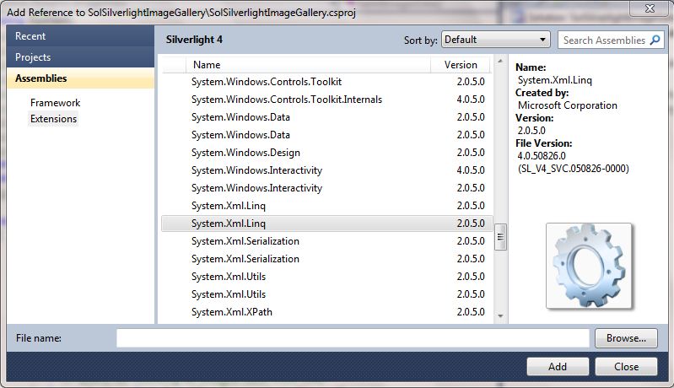Open the Sort by Default dropdown

[496, 40]
